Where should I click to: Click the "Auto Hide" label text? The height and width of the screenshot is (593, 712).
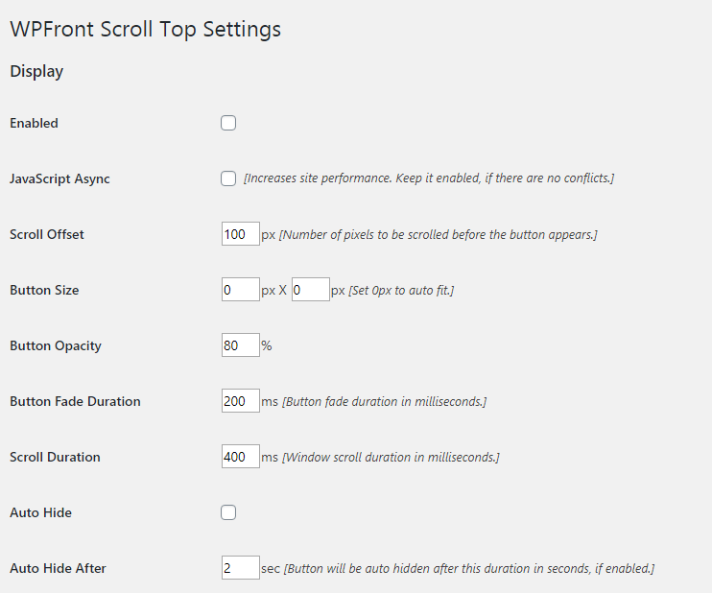40,512
